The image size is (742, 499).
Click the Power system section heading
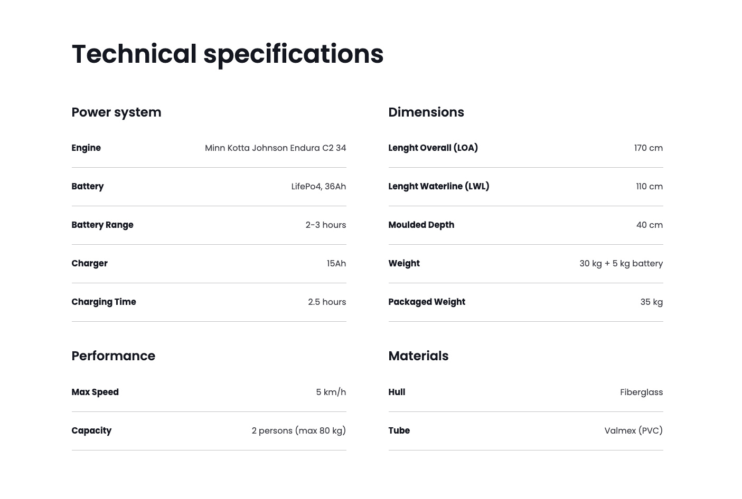(116, 112)
